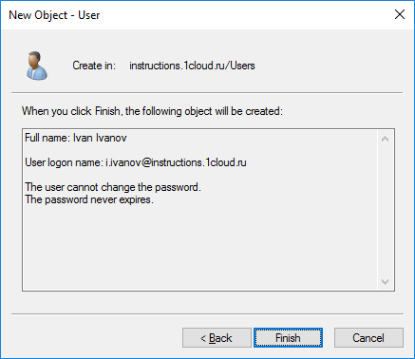Screen dimensions: 415x359
Task: Click the name 'Ivan Ivanov' in the summary
Action: click(100, 138)
